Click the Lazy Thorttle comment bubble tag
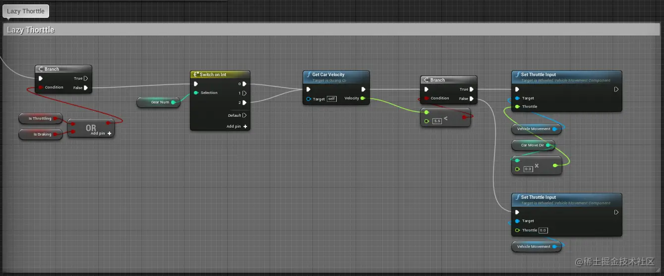Screen dimensions: 664x276 pos(26,11)
